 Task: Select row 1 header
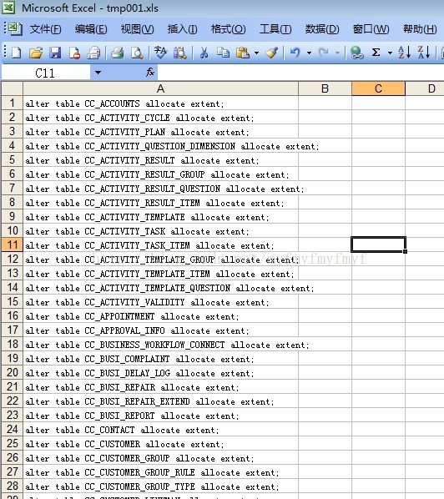(x=12, y=103)
